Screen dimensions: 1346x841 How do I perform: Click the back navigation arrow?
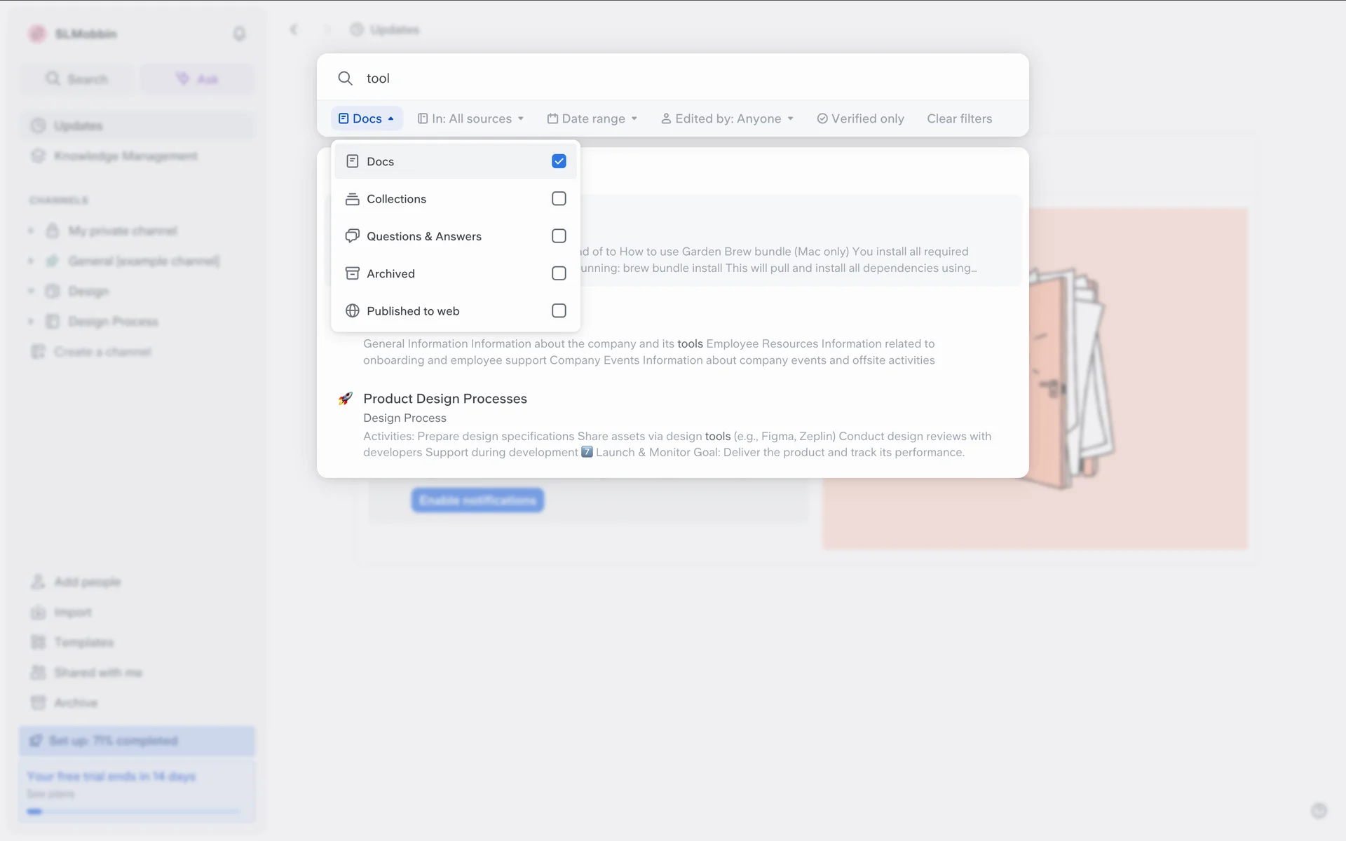pos(294,29)
